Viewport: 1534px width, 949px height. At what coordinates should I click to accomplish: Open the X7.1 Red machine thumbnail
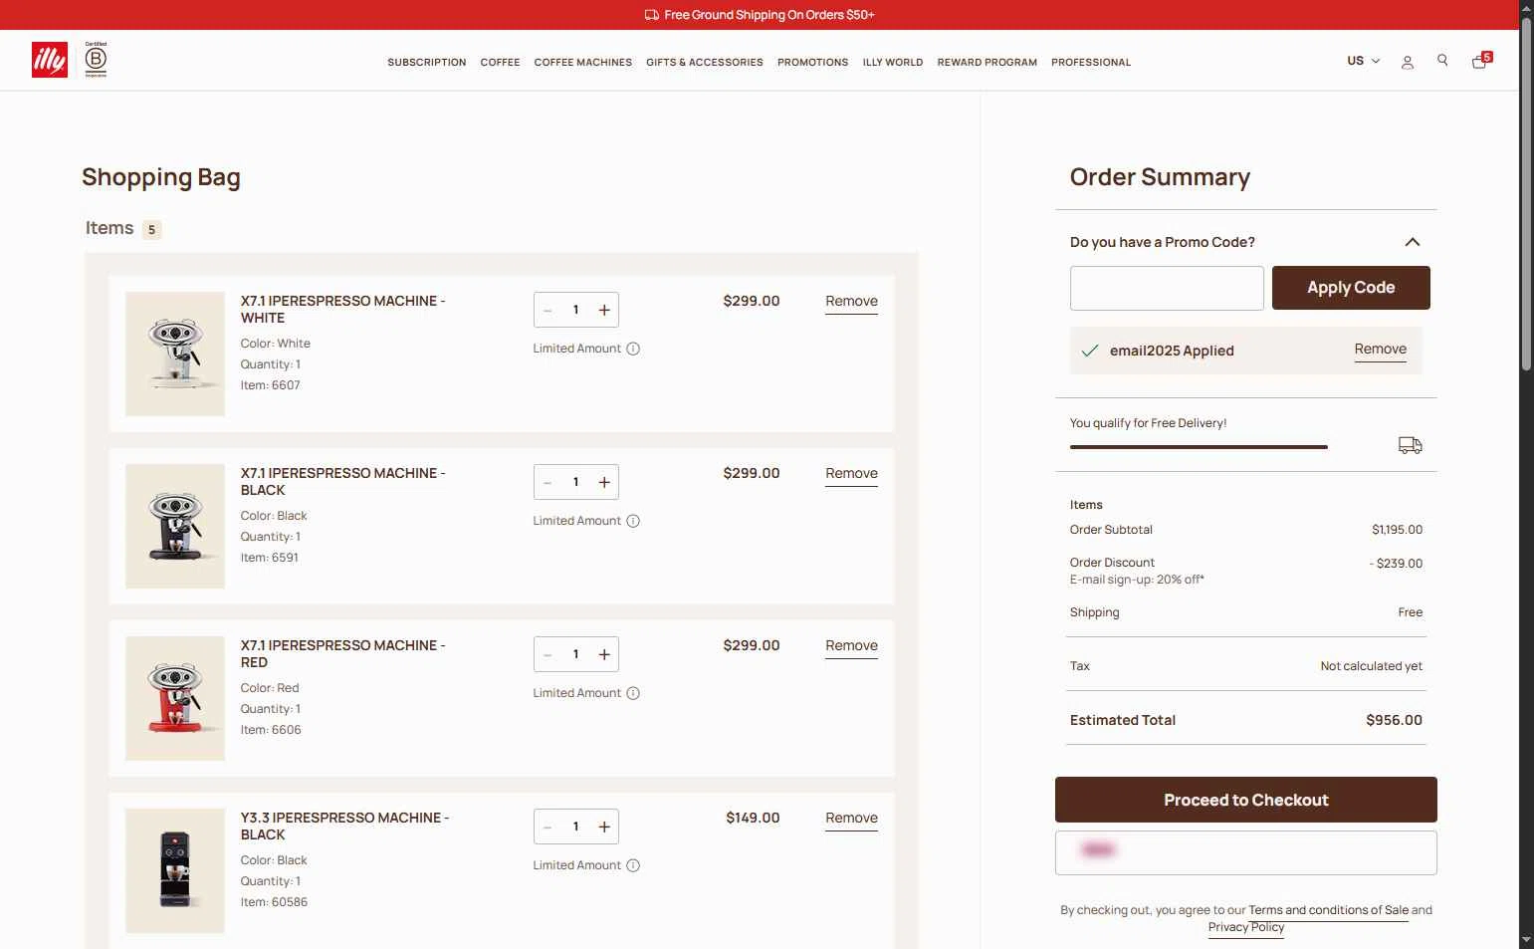175,698
